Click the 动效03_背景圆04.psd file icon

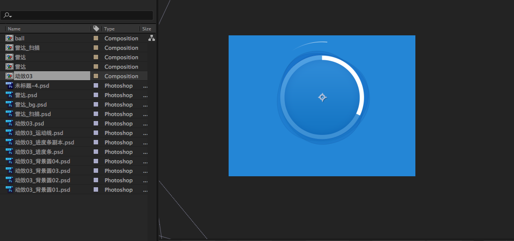click(x=9, y=161)
